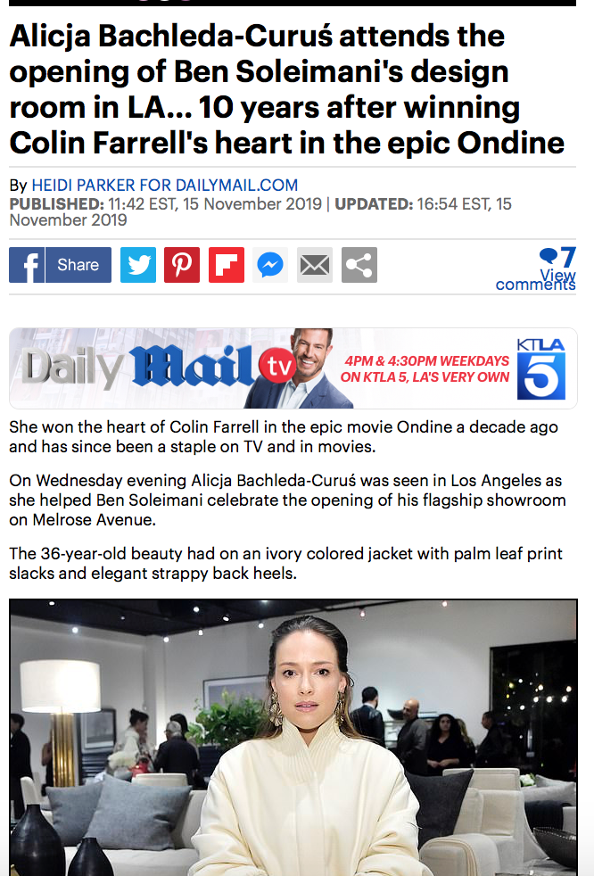The image size is (594, 876).
Task: Email the article using the envelope icon
Action: pos(315,265)
